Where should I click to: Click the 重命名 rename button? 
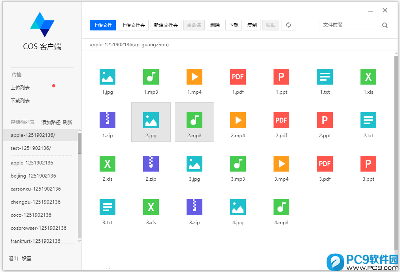point(194,25)
